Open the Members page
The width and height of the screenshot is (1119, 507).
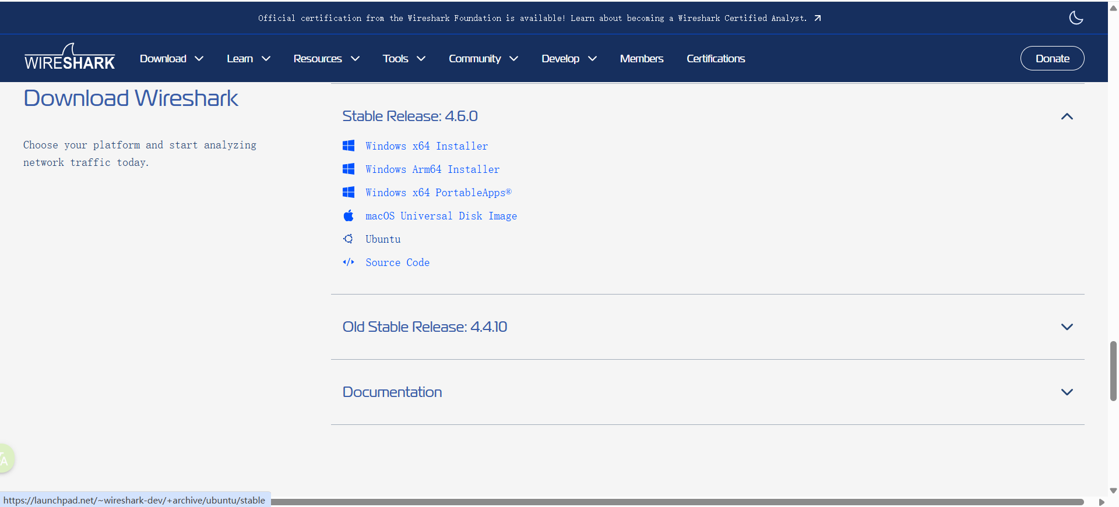(x=641, y=59)
